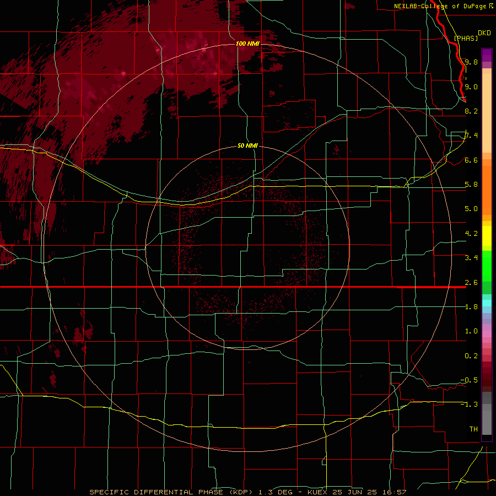The height and width of the screenshot is (496, 496).
Task: Click the "100 NMI" range ring label
Action: 247,44
